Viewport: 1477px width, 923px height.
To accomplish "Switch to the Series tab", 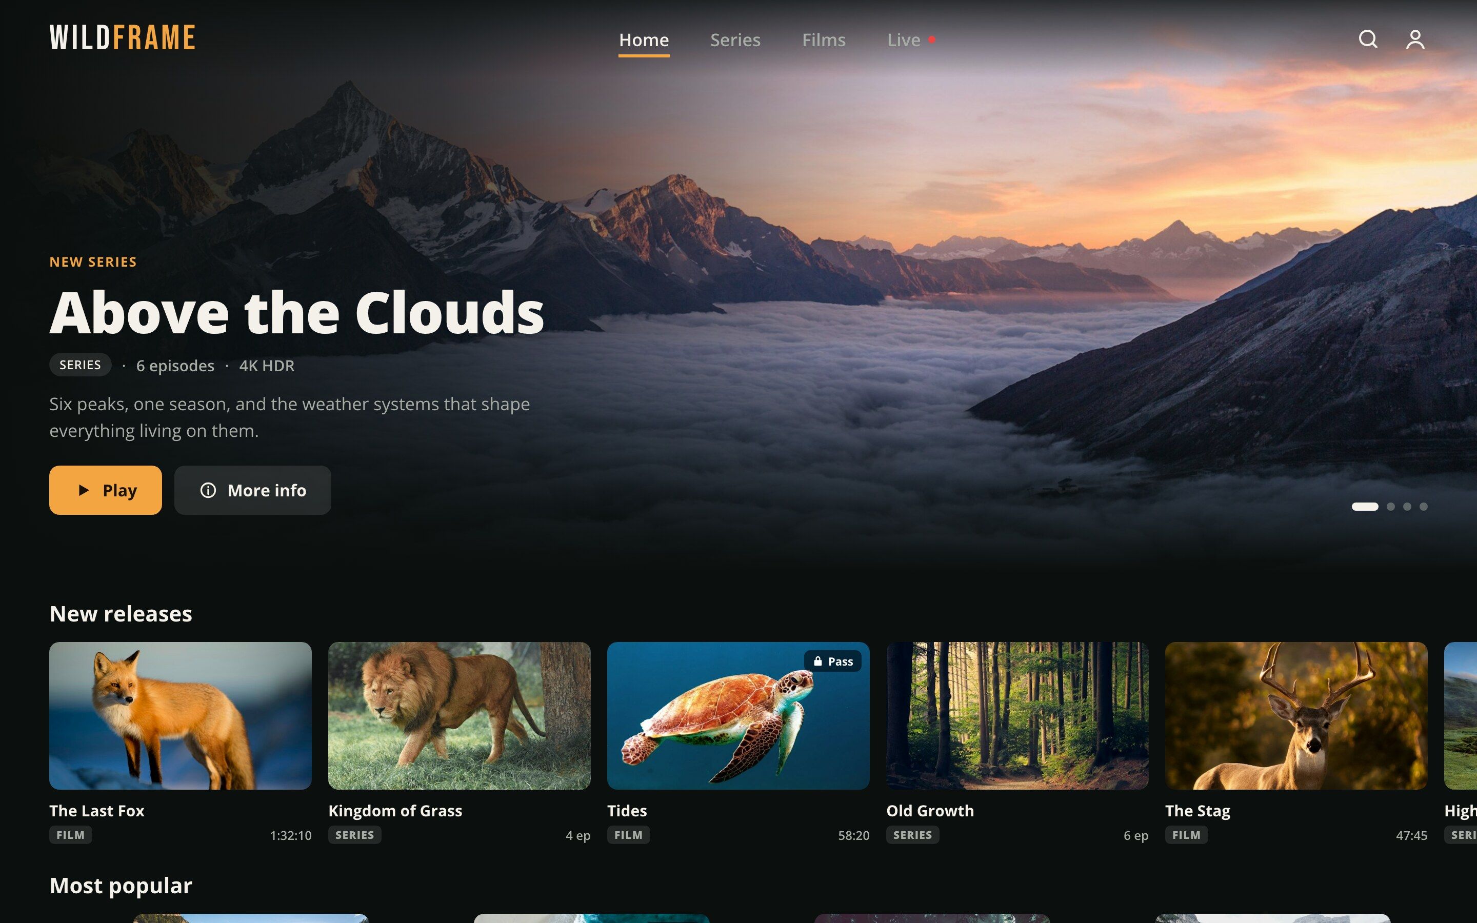I will 735,41.
